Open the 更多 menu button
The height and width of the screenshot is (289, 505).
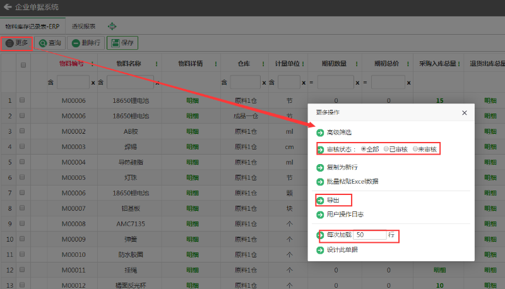point(17,43)
